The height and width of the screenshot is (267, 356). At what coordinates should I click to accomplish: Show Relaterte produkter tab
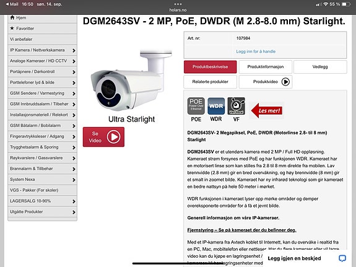[x=211, y=82]
